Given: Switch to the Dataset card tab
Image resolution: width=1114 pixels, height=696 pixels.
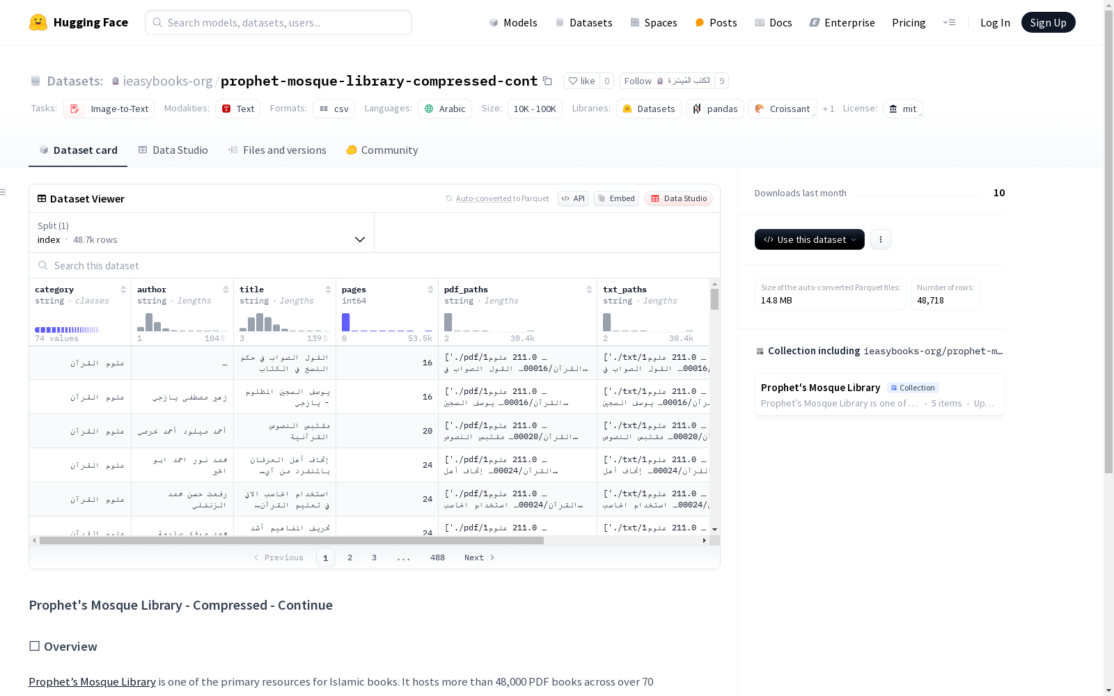Looking at the screenshot, I should (78, 150).
